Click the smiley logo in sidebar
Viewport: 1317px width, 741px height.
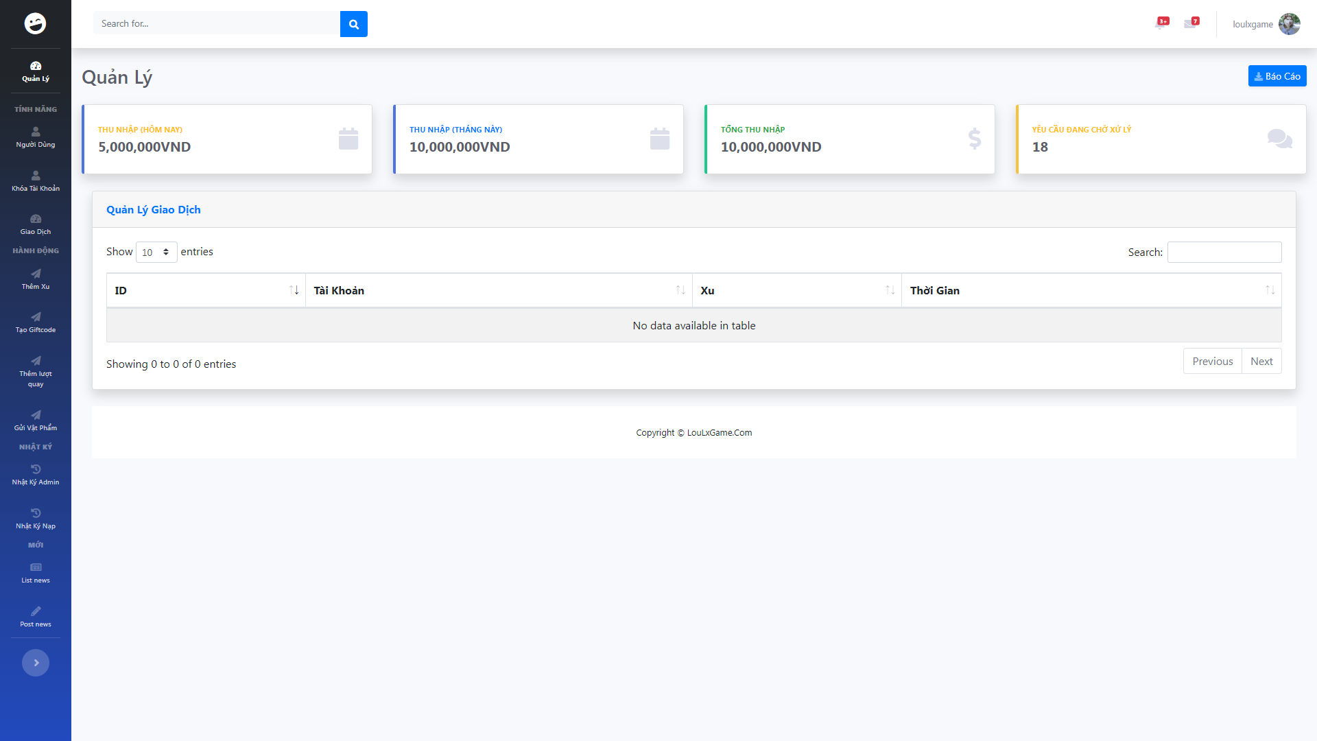[x=35, y=23]
